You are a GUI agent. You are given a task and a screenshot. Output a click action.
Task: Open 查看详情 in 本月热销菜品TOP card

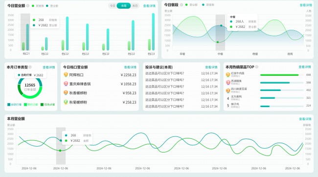click(305, 66)
